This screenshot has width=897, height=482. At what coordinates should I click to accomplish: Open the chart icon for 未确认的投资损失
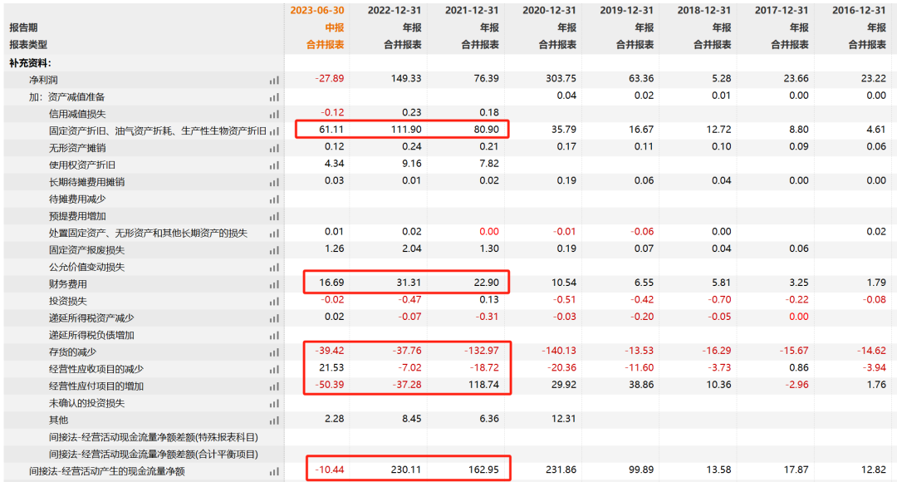click(x=275, y=404)
